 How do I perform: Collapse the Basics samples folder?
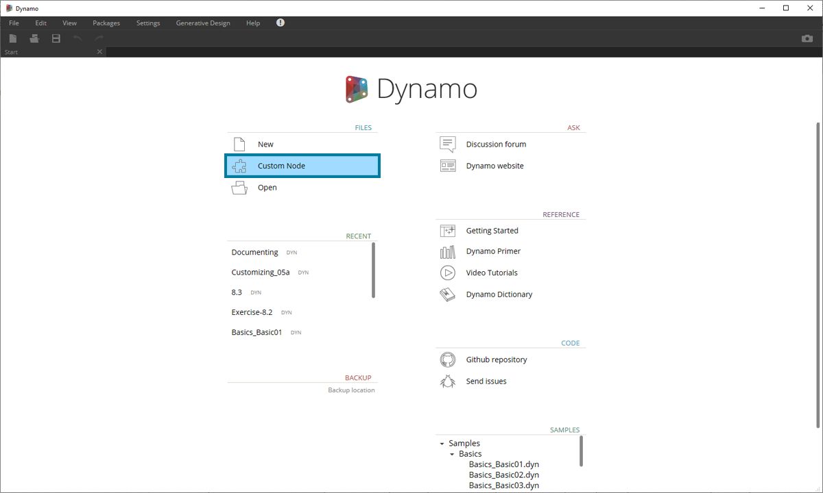(452, 454)
